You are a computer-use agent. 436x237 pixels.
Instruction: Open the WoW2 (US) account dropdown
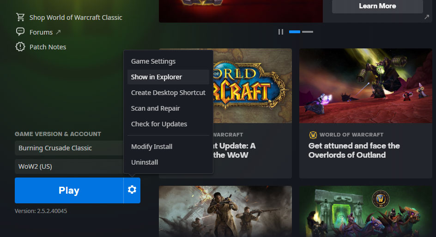coord(69,166)
